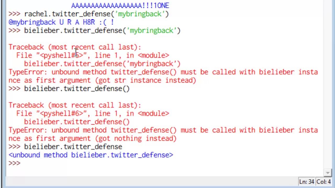Screen dimensions: 335x188
Task: Click the first TypeError line mentioning unbound method
Action: coord(163,72)
